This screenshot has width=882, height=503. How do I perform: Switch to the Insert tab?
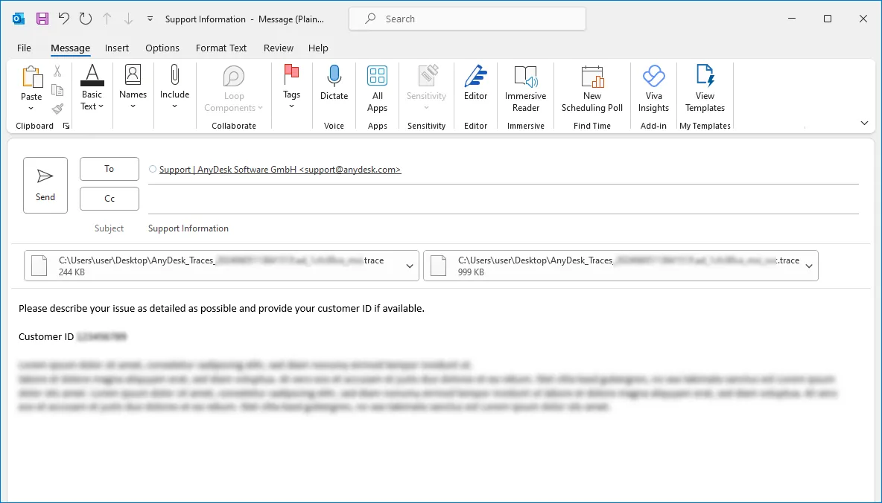(x=117, y=48)
